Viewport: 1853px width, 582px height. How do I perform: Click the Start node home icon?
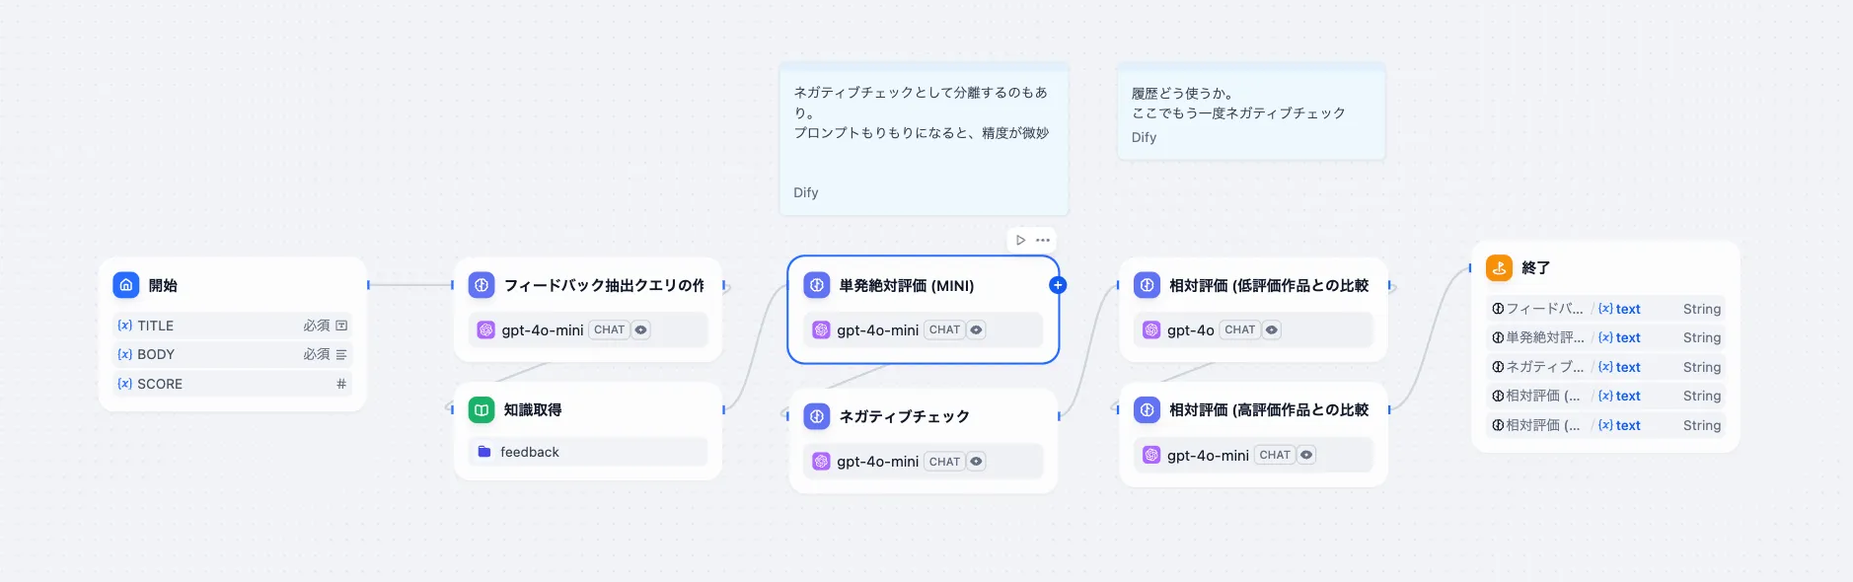pos(126,285)
